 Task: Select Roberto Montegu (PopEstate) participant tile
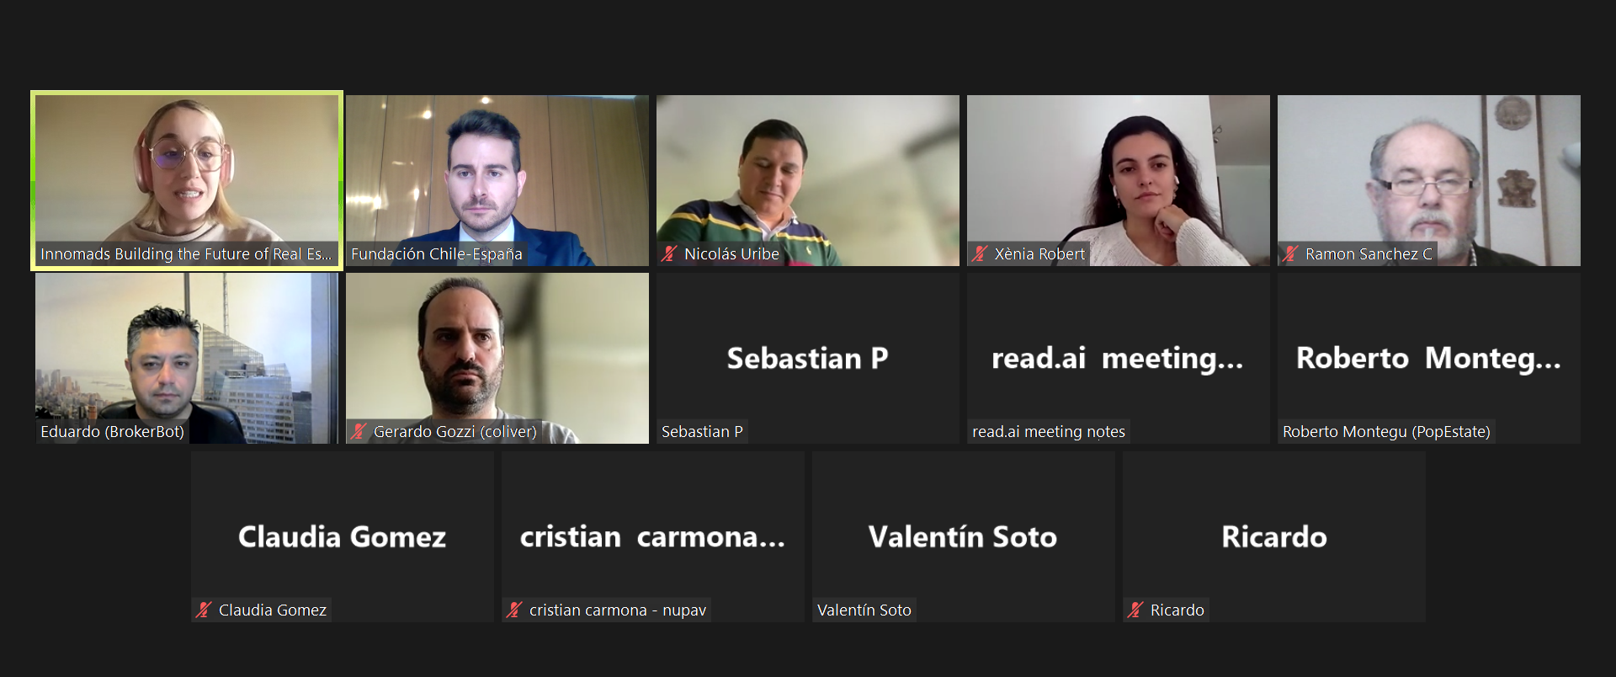1429,358
